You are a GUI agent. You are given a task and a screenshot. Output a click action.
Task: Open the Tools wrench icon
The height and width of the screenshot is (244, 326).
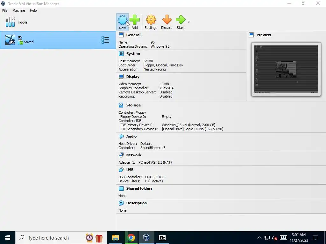click(11, 22)
